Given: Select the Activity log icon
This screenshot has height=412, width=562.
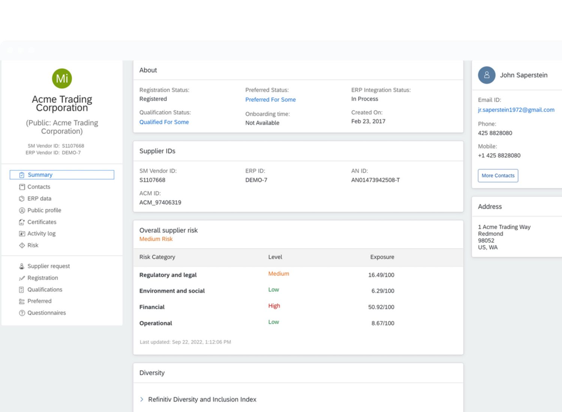Looking at the screenshot, I should 22,234.
